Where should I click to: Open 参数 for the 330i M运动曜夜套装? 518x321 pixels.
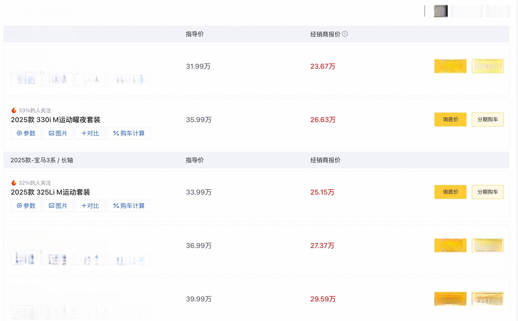26,133
